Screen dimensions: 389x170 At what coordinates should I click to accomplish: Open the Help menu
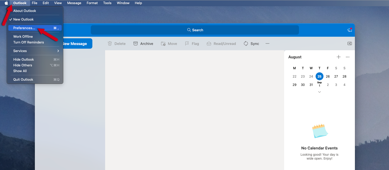138,3
